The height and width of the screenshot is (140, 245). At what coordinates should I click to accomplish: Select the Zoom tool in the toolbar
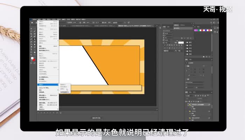[31, 55]
